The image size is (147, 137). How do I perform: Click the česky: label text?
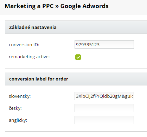click(x=15, y=108)
